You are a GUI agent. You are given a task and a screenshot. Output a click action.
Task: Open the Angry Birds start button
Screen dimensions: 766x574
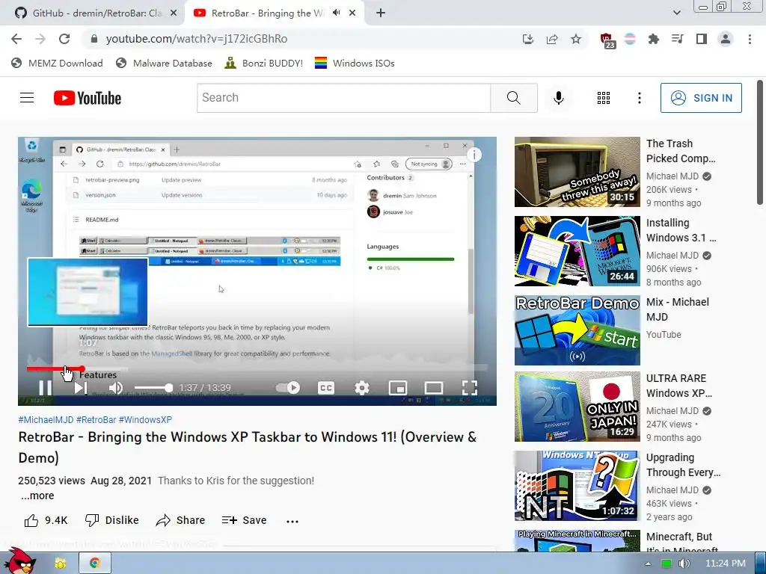pos(19,561)
